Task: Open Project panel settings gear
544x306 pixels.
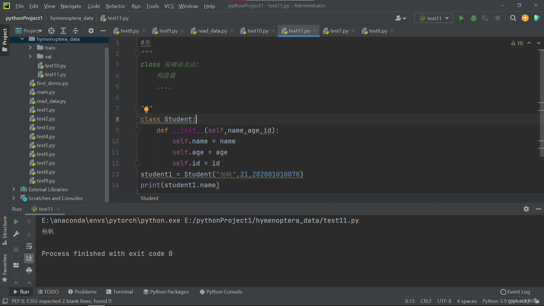Action: [91, 31]
